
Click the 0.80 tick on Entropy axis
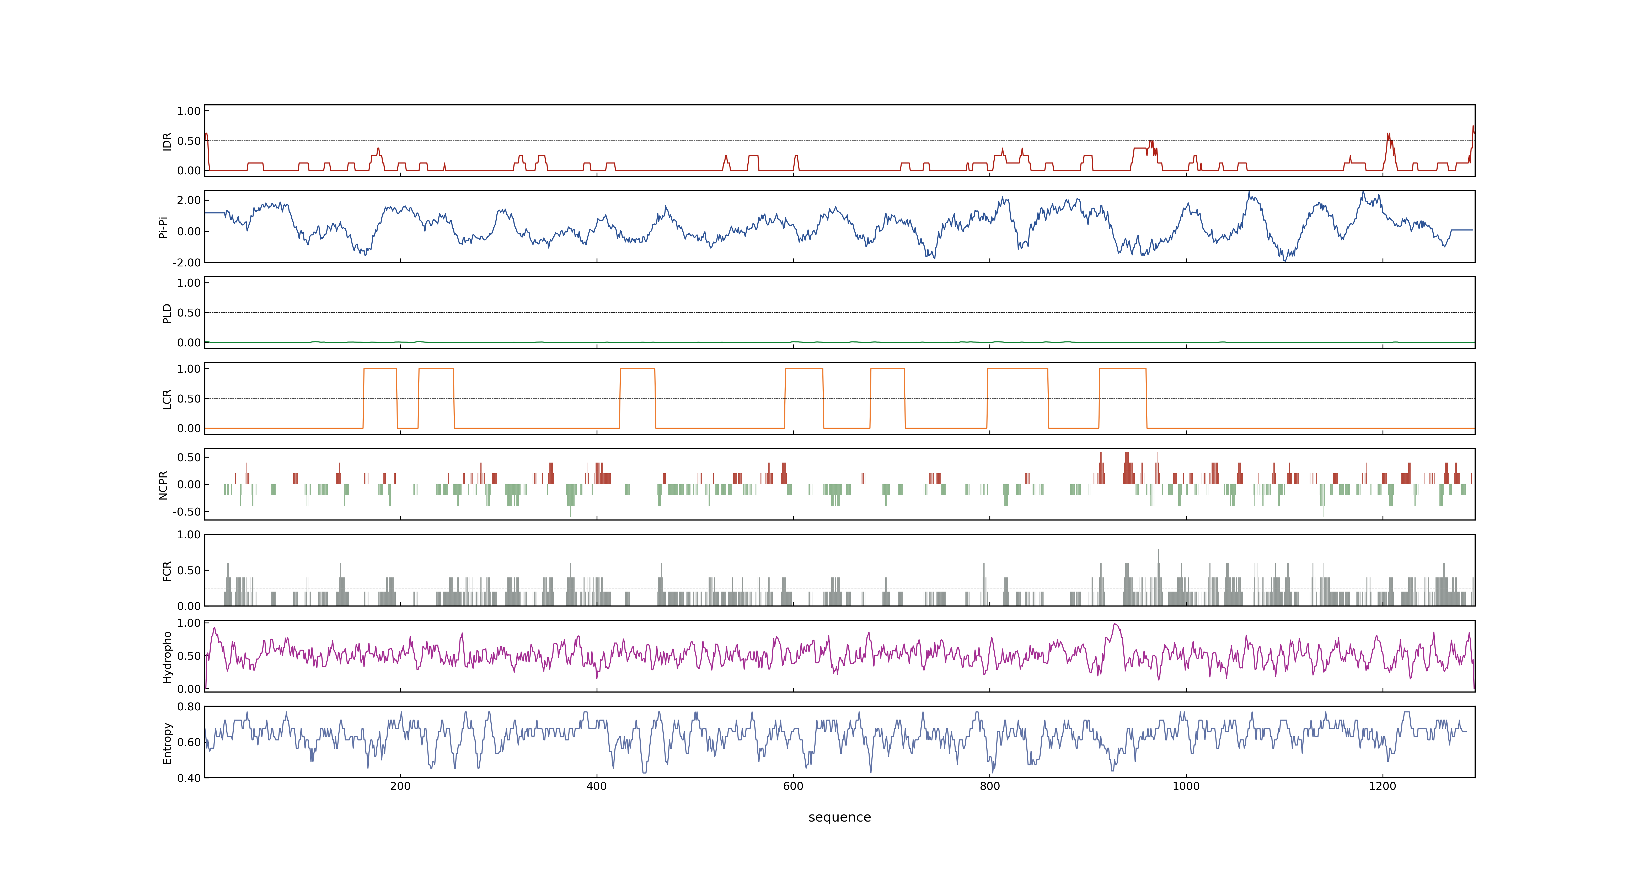click(x=189, y=707)
